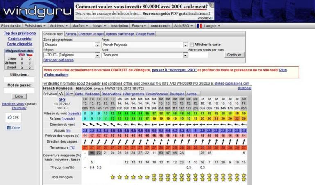This screenshot has width=315, height=185.
Task: Open the Carte forecast tab
Action: tap(79, 94)
